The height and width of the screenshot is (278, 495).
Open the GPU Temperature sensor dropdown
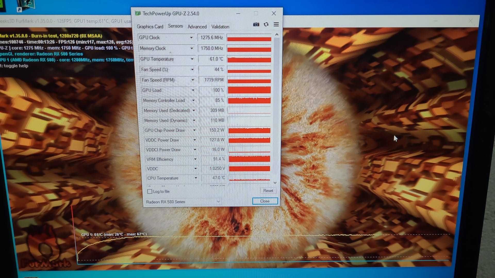(192, 59)
